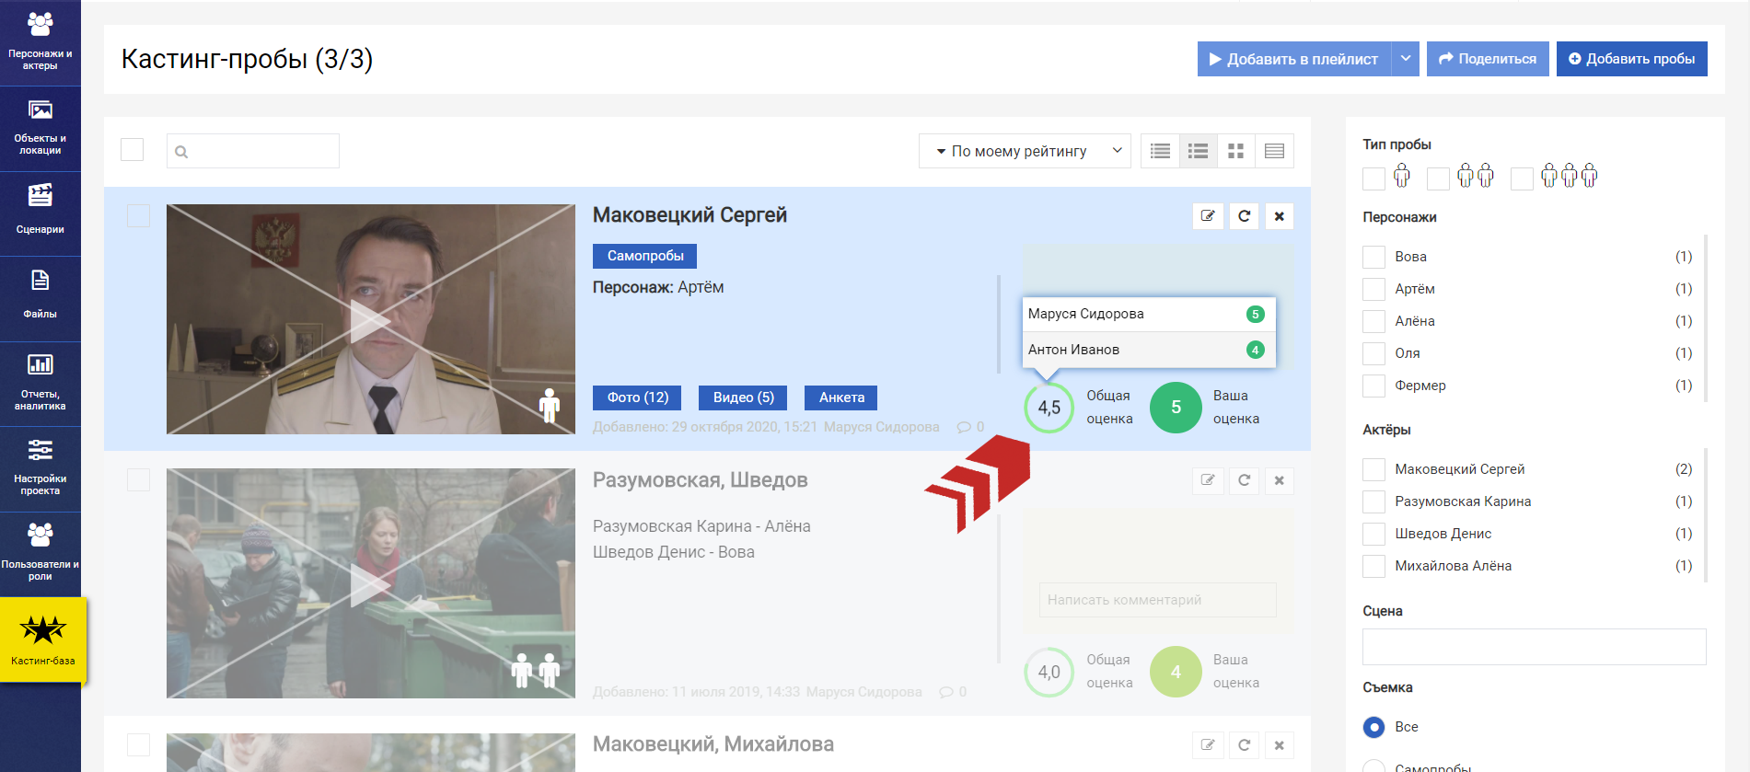Open Фото (12) of Маковецкий Сергей
The width and height of the screenshot is (1750, 772).
[x=637, y=398]
